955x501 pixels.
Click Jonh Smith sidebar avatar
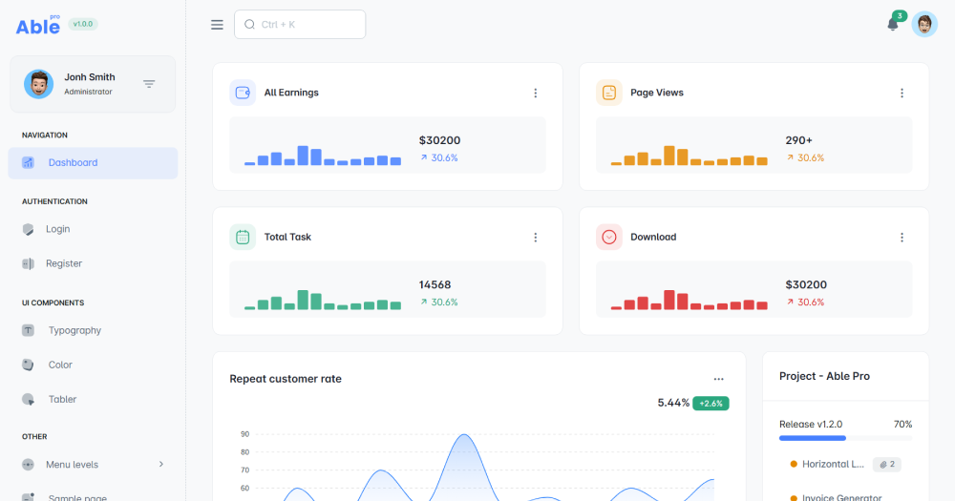click(38, 84)
